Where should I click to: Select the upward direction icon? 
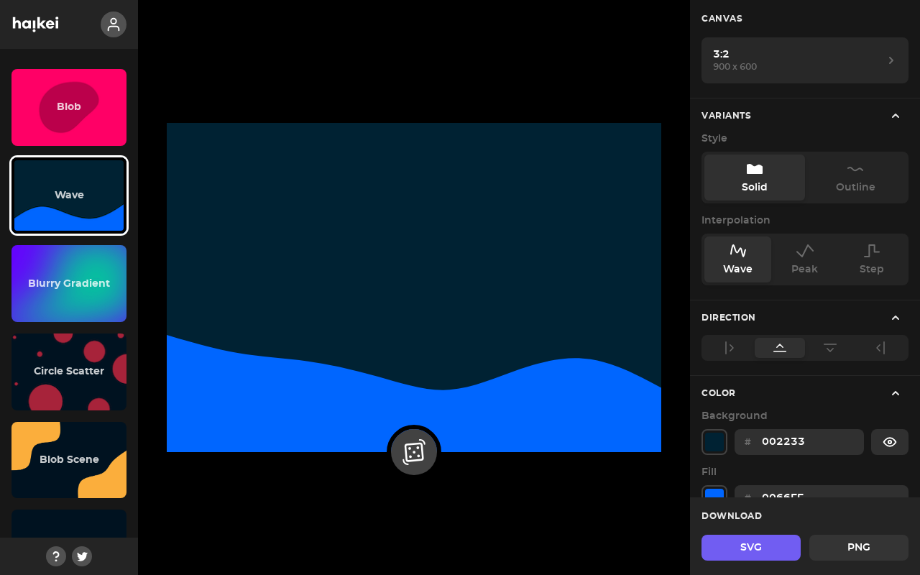(x=780, y=348)
